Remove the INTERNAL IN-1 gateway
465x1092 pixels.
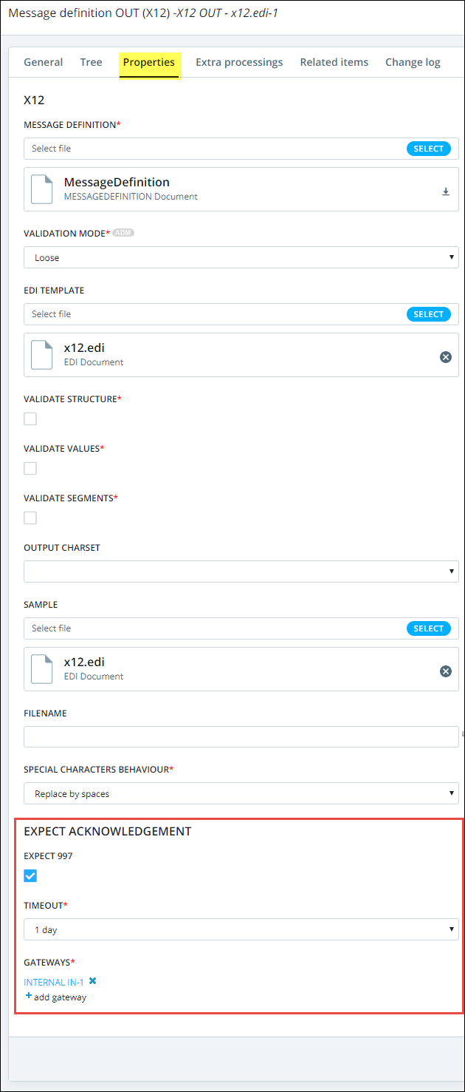click(93, 981)
